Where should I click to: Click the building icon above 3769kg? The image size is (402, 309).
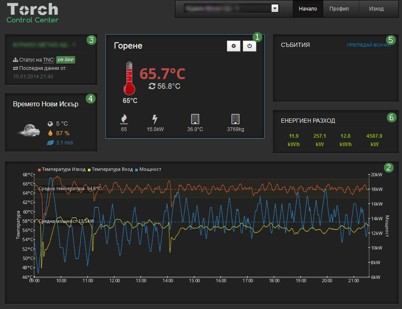[235, 119]
